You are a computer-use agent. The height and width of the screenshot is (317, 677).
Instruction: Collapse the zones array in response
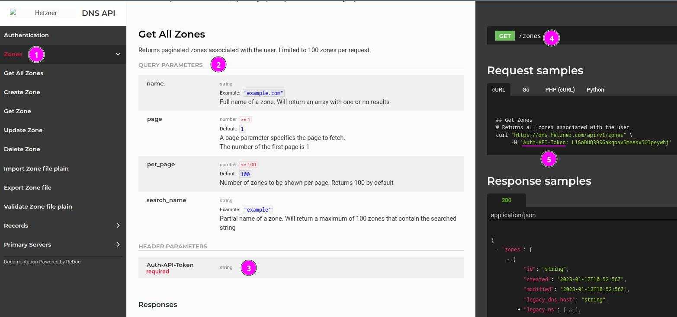(497, 250)
